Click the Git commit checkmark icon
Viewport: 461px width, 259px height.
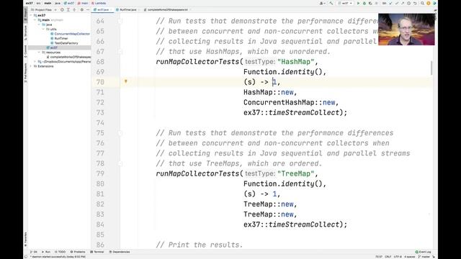point(397,3)
